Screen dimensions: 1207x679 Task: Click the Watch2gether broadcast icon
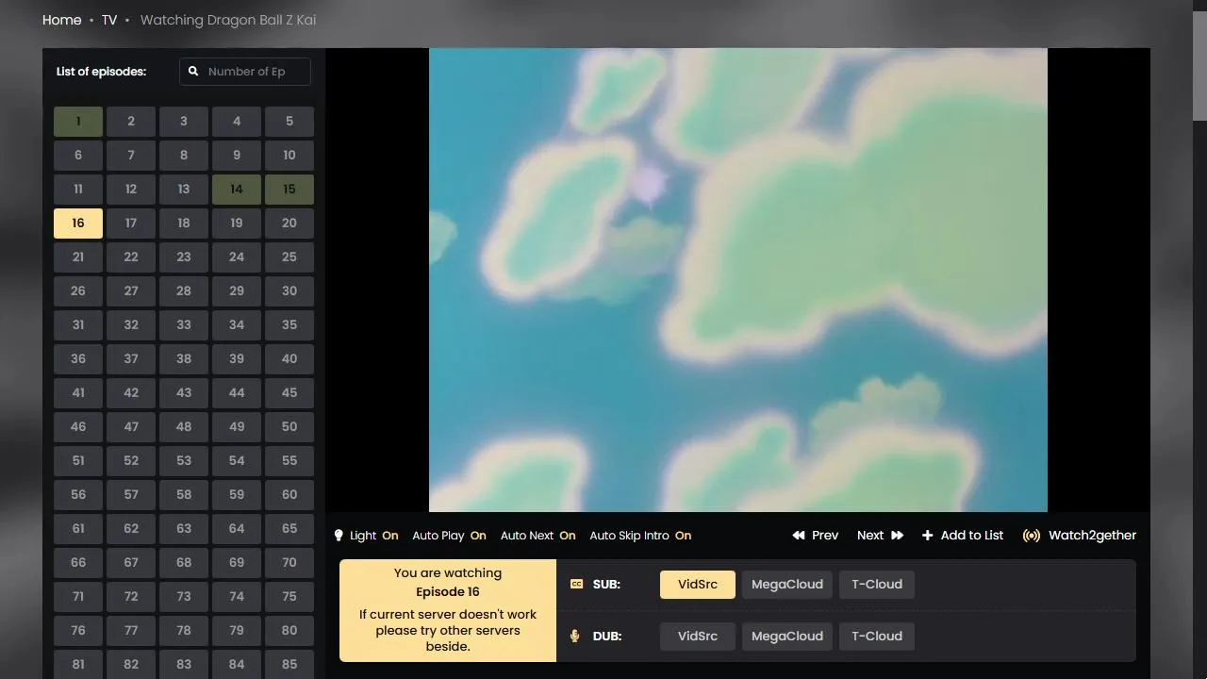1032,535
